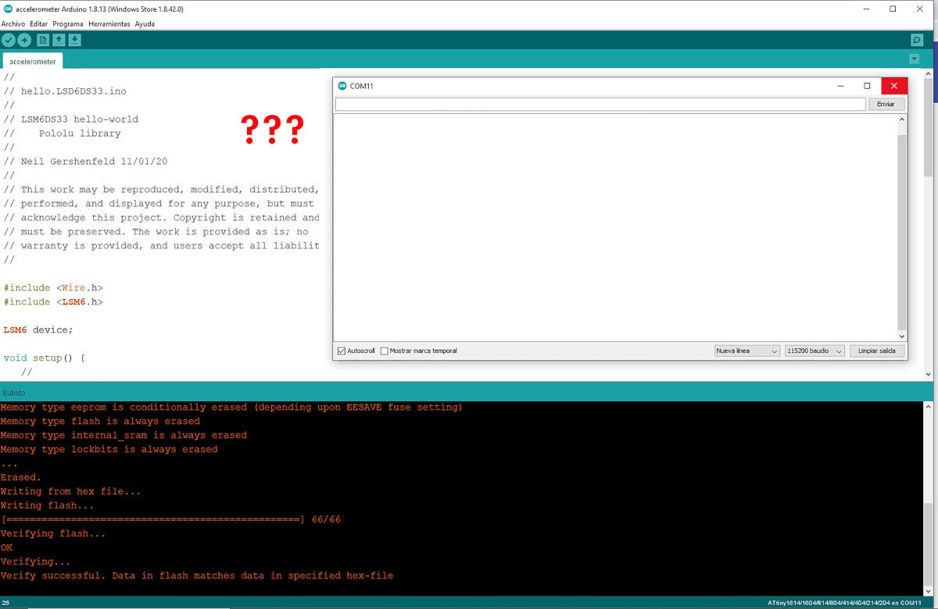This screenshot has width=938, height=609.
Task: Select the accelerometer sketch tab
Action: (x=33, y=61)
